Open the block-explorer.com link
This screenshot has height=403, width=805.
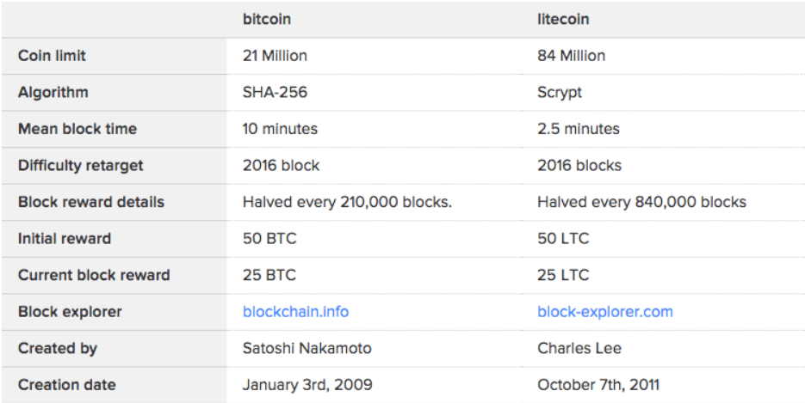point(604,312)
